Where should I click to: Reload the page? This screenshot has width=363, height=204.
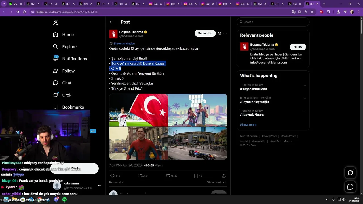(18, 12)
